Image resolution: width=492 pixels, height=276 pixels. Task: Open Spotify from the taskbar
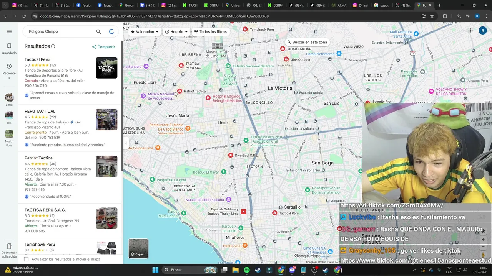(247, 270)
